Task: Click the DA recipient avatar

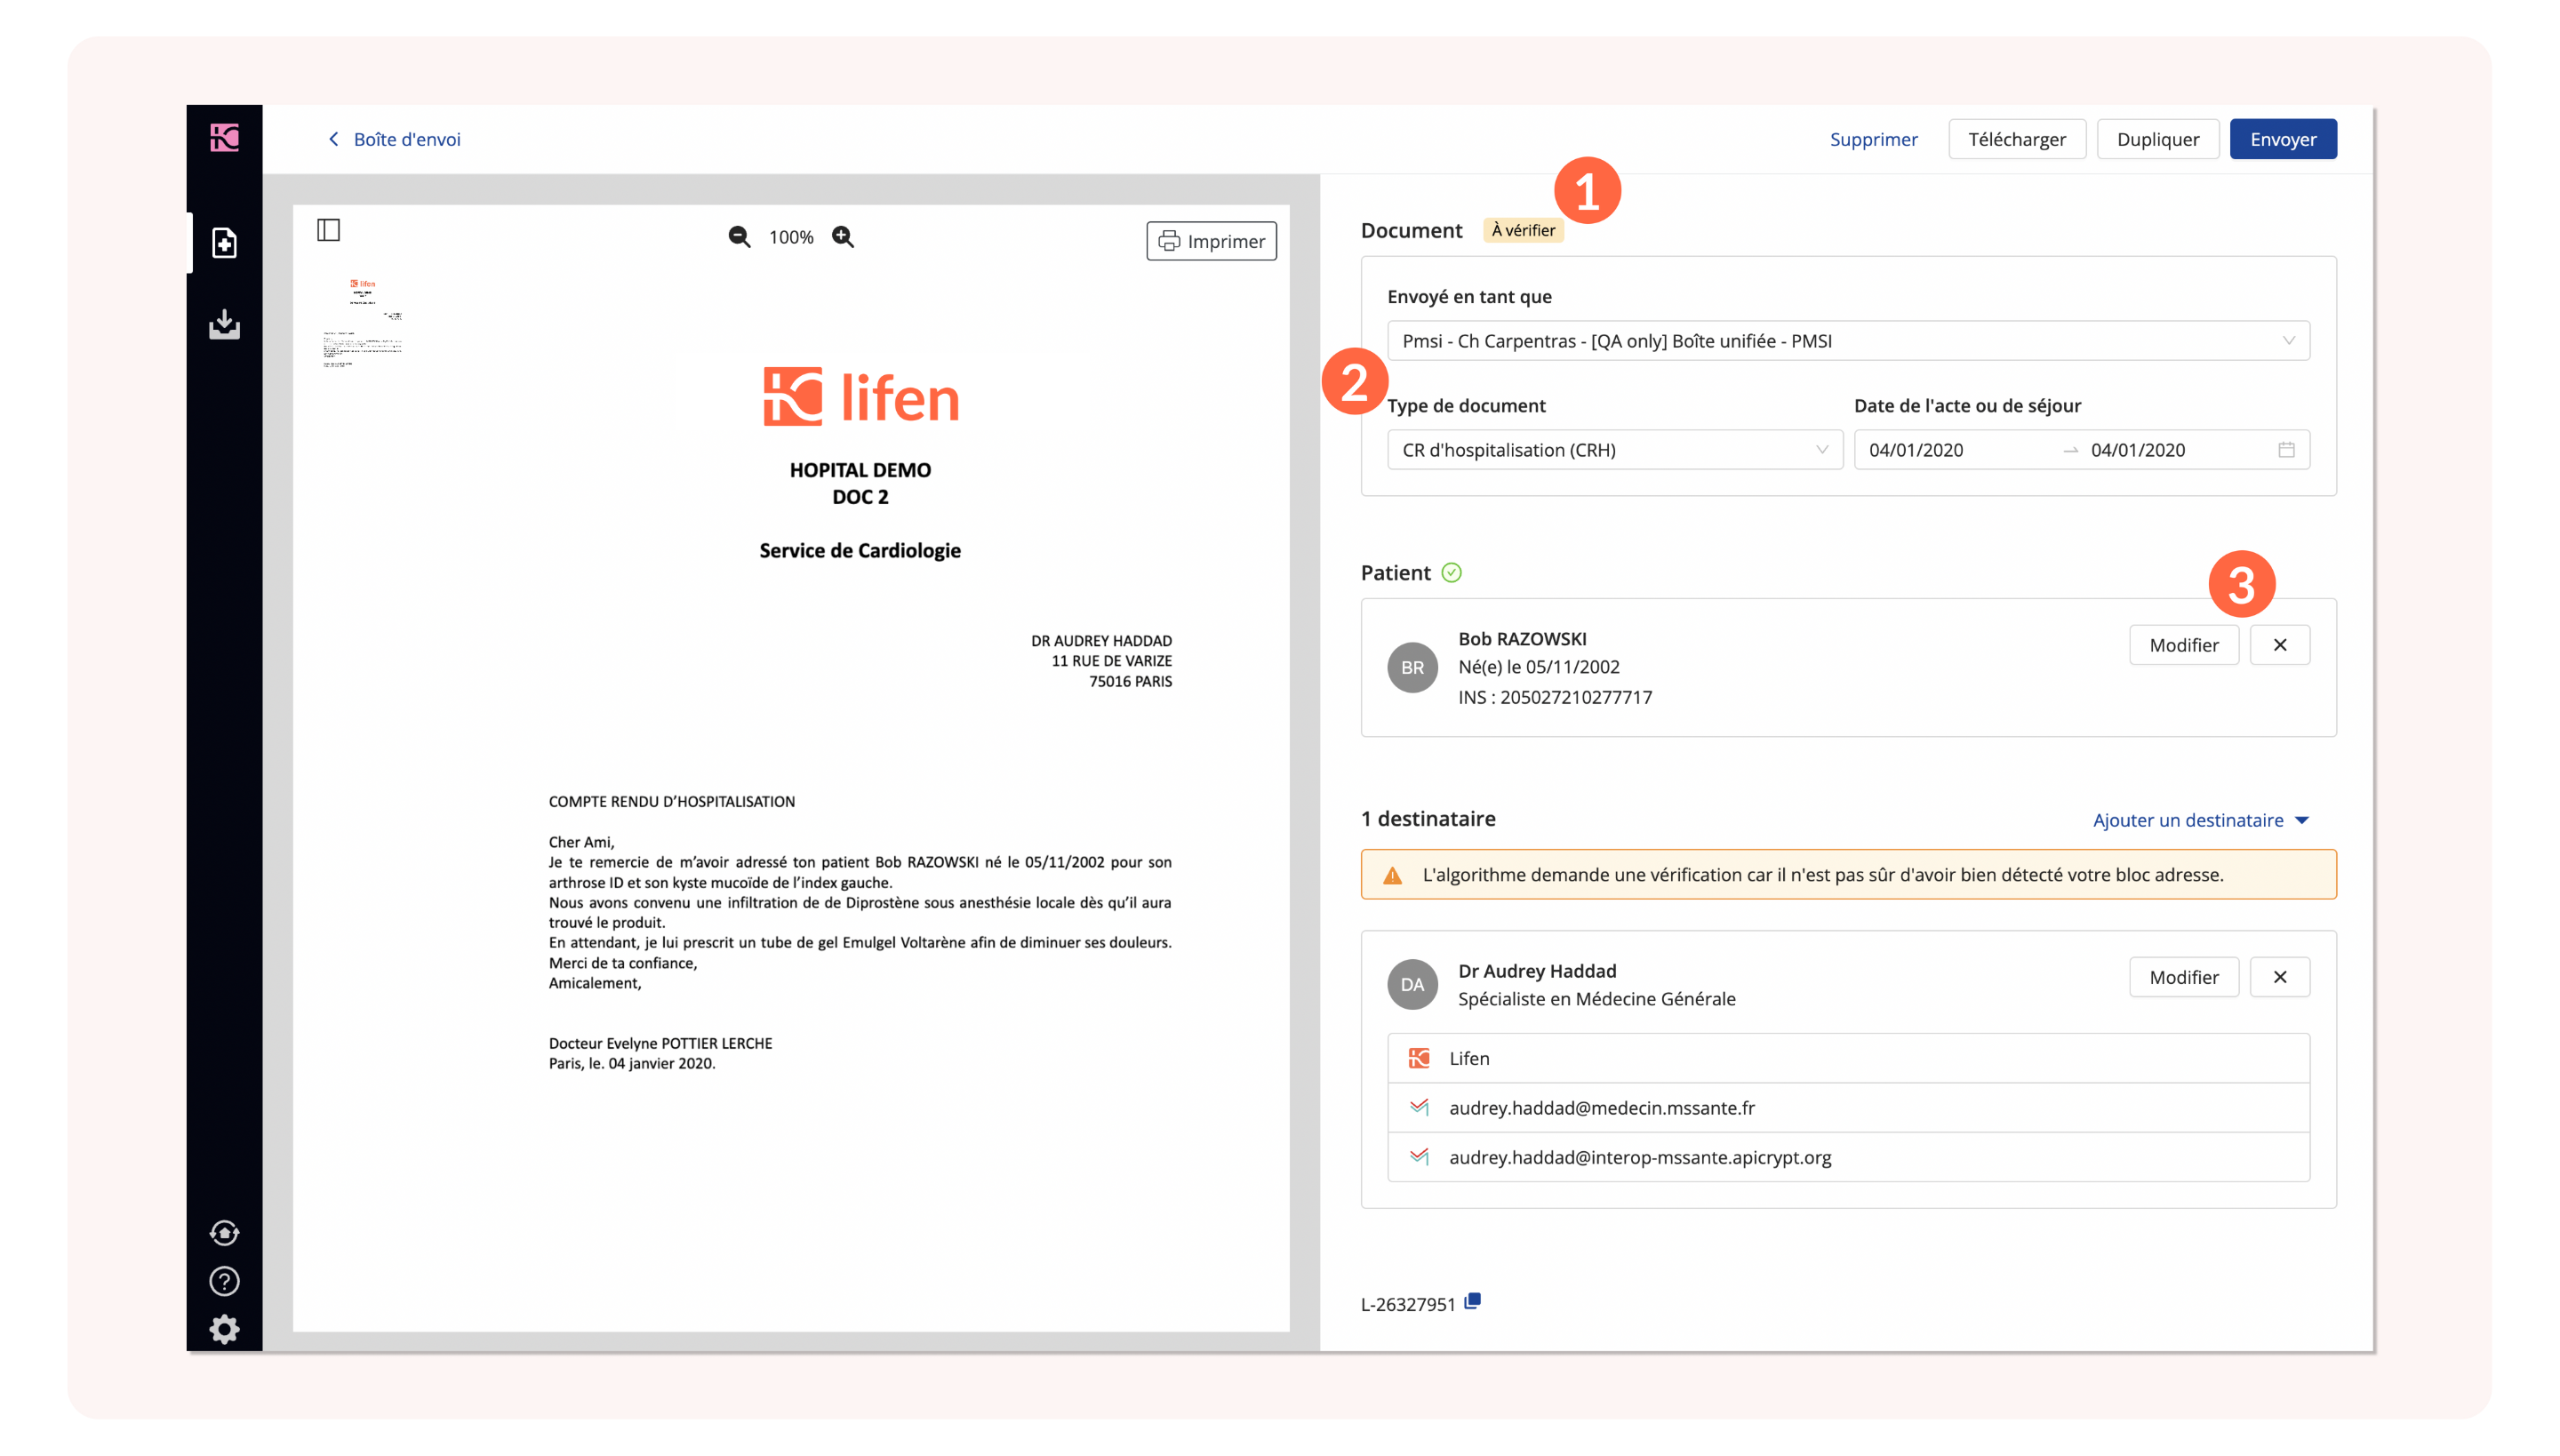Action: click(1412, 984)
